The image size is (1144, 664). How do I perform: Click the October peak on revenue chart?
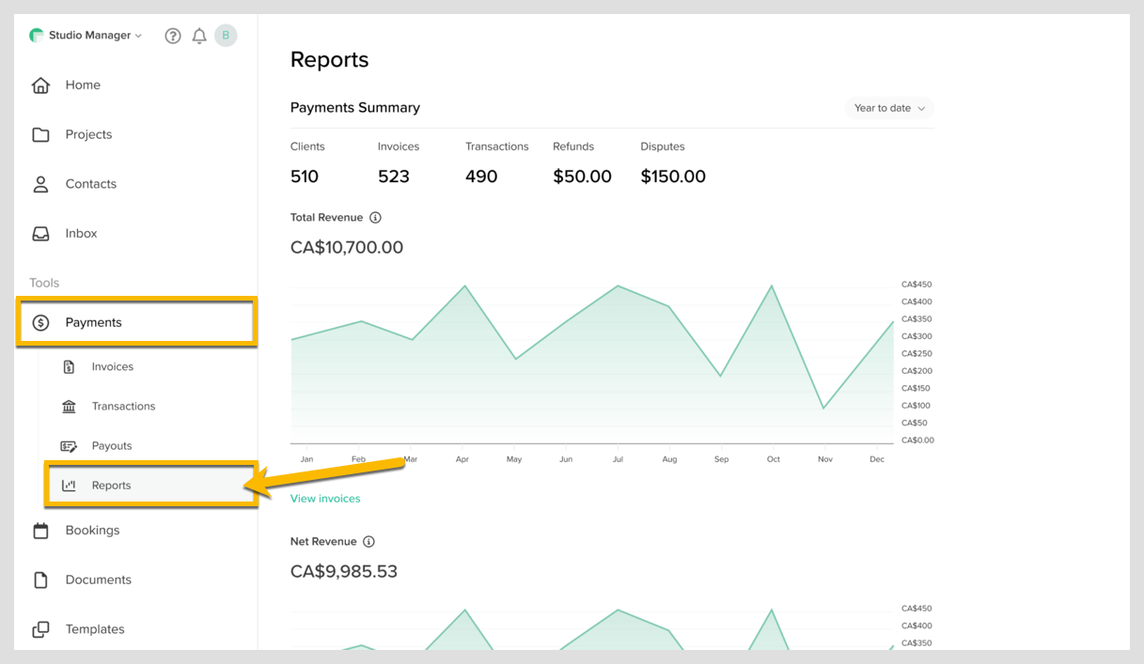773,286
